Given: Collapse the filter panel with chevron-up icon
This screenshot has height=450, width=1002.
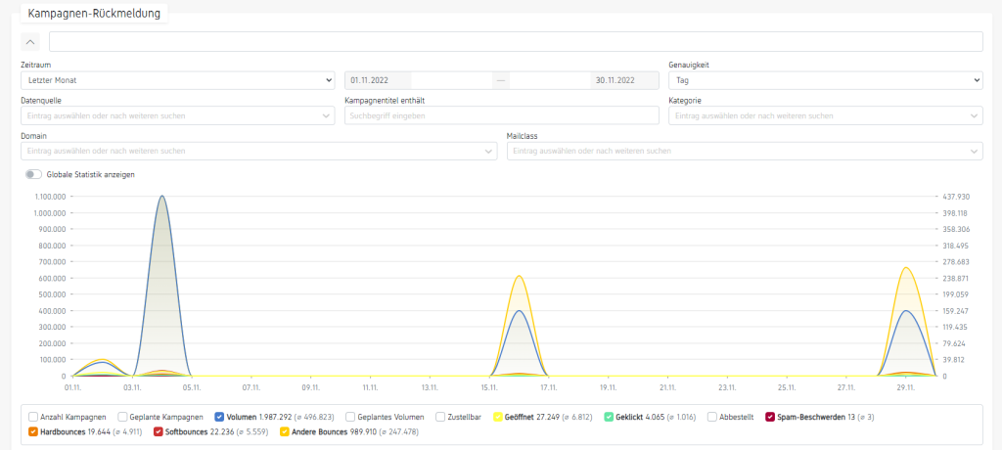Looking at the screenshot, I should coord(30,41).
